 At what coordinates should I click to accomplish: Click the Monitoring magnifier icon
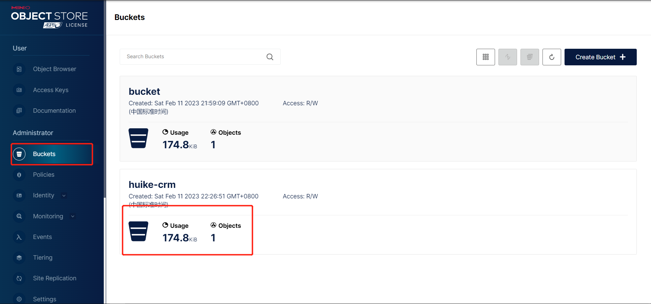pos(19,216)
